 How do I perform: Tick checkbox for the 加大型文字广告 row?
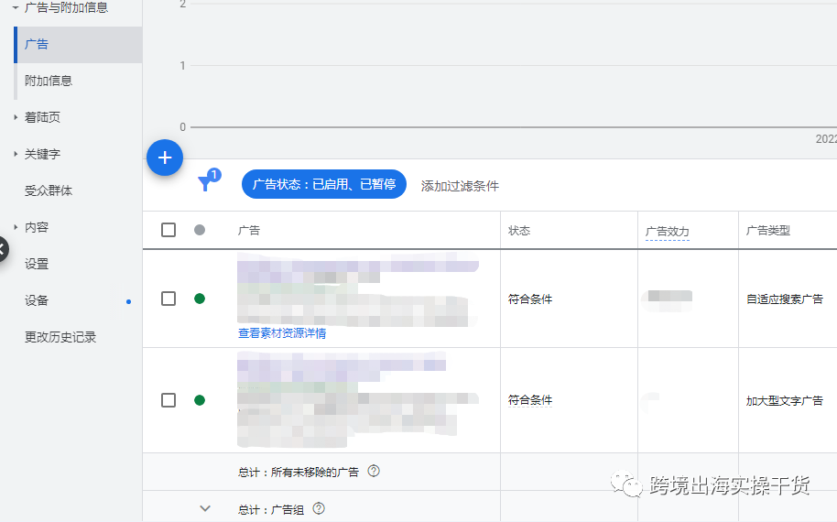coord(168,400)
